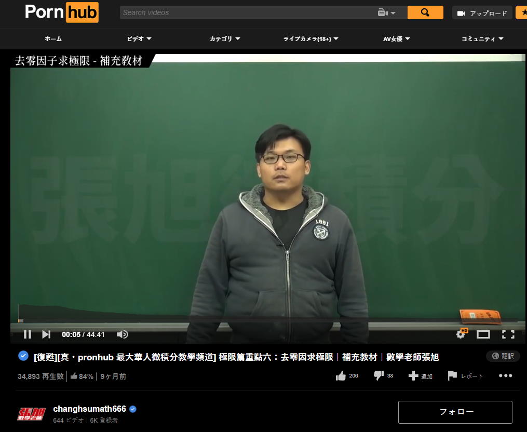The height and width of the screenshot is (432, 527).
Task: Pause the video playback
Action: [x=28, y=334]
